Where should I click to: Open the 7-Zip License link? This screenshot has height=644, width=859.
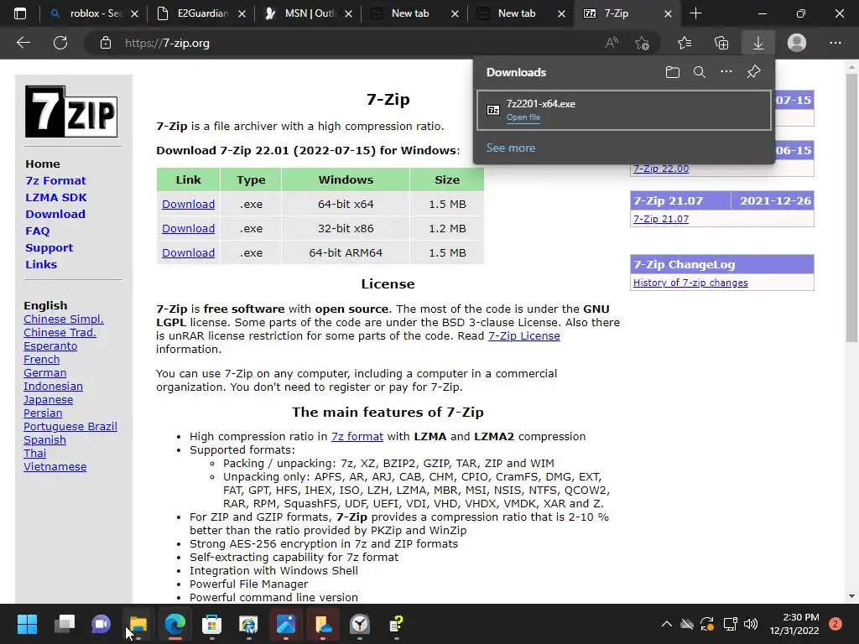[x=523, y=336]
